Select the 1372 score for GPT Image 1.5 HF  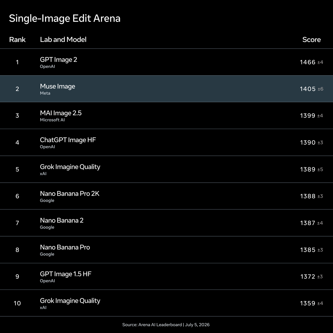308,277
